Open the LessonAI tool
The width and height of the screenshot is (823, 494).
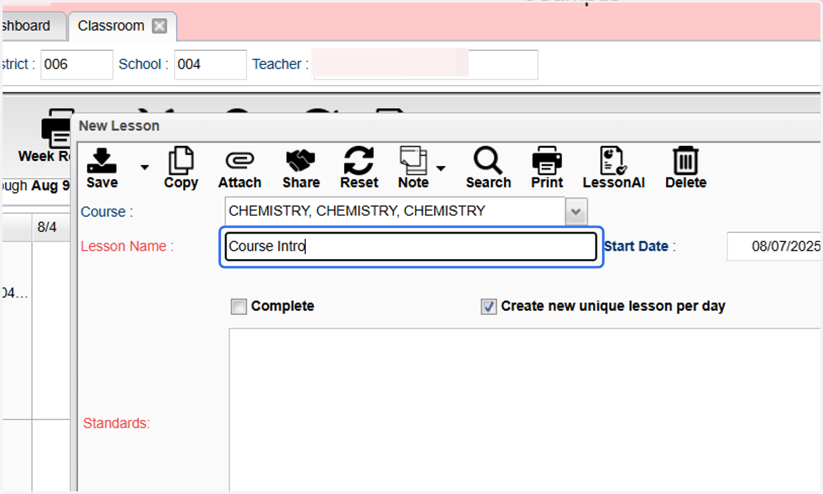(613, 168)
